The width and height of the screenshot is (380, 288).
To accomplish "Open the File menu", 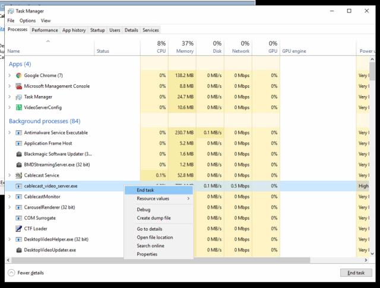I will [x=11, y=21].
